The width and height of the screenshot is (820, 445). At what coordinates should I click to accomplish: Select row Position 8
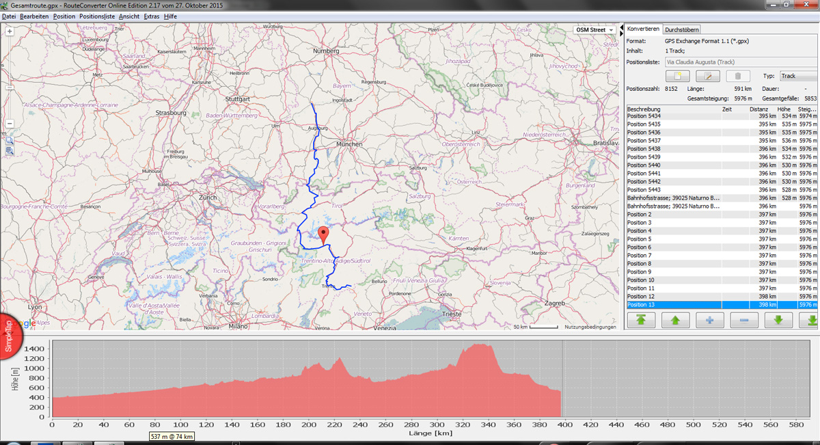pyautogui.click(x=722, y=264)
